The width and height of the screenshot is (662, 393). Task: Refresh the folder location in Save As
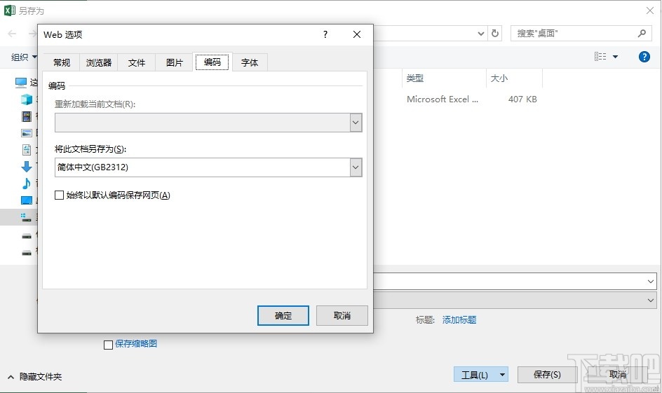click(495, 34)
